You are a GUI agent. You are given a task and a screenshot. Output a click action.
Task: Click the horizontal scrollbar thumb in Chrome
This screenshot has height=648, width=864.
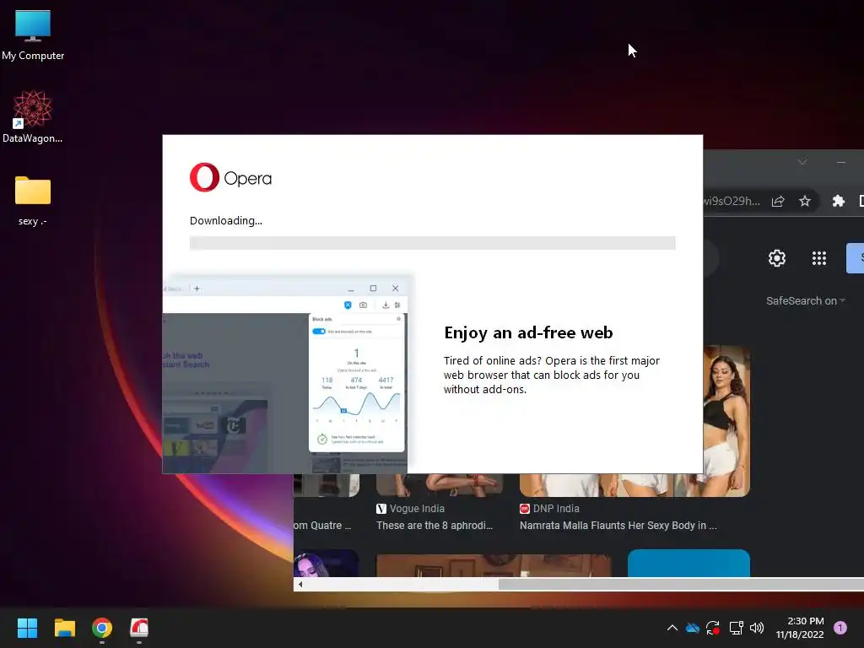681,584
